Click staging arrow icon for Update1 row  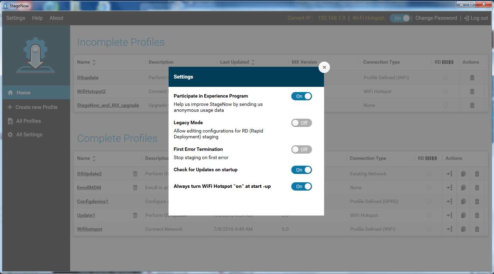pyautogui.click(x=449, y=215)
